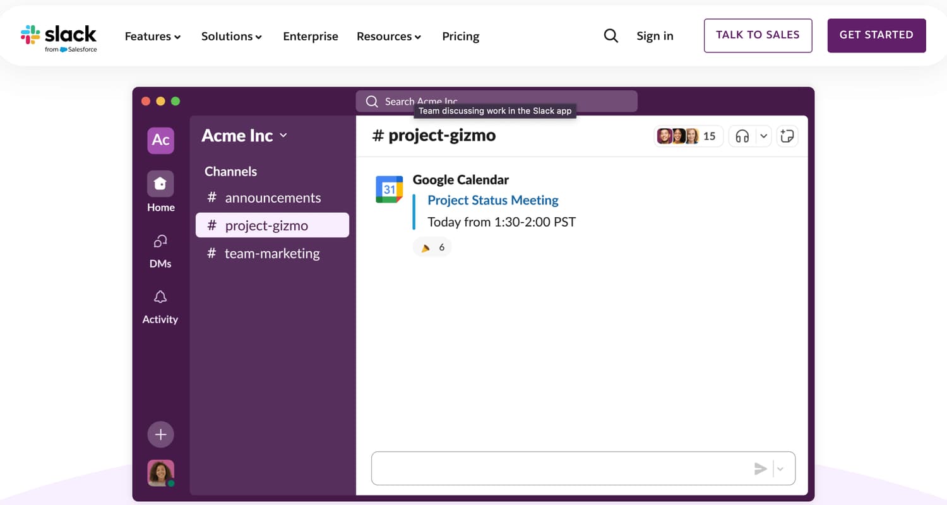Viewport: 947px width, 505px height.
Task: Click the message composer input box
Action: (x=583, y=468)
